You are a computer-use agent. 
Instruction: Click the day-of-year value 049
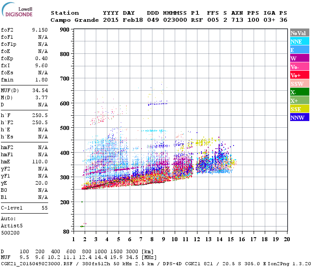pos(153,20)
